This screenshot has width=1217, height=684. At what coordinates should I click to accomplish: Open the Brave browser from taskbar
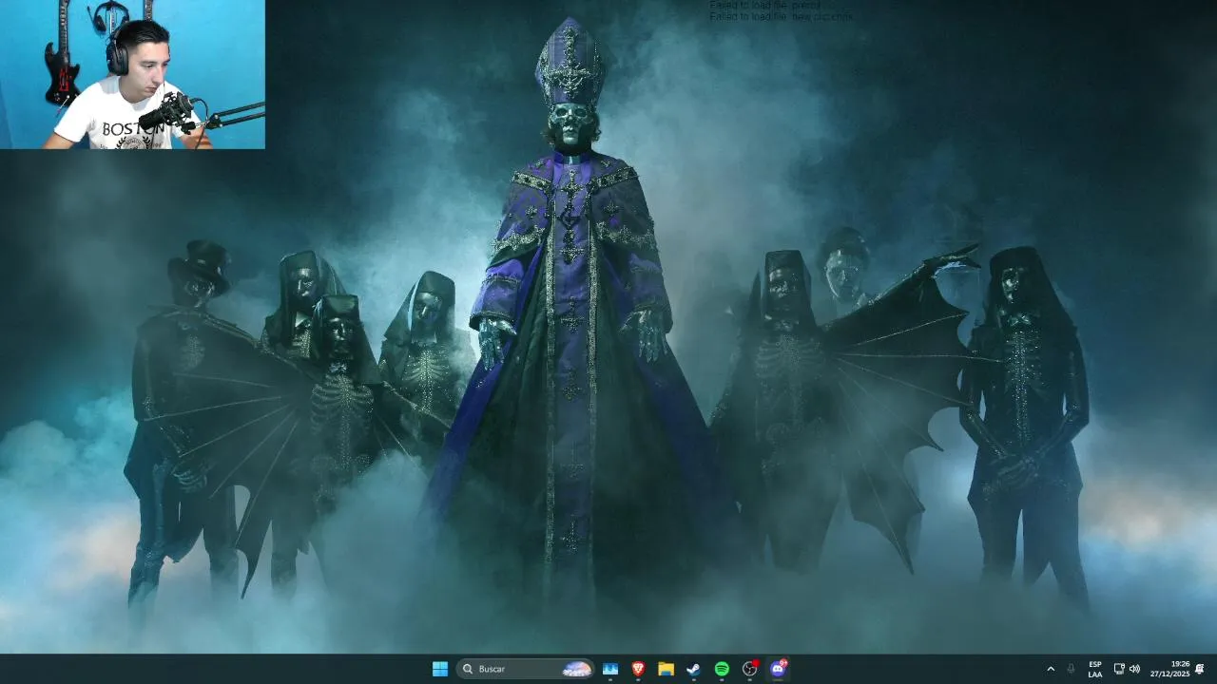tap(638, 669)
